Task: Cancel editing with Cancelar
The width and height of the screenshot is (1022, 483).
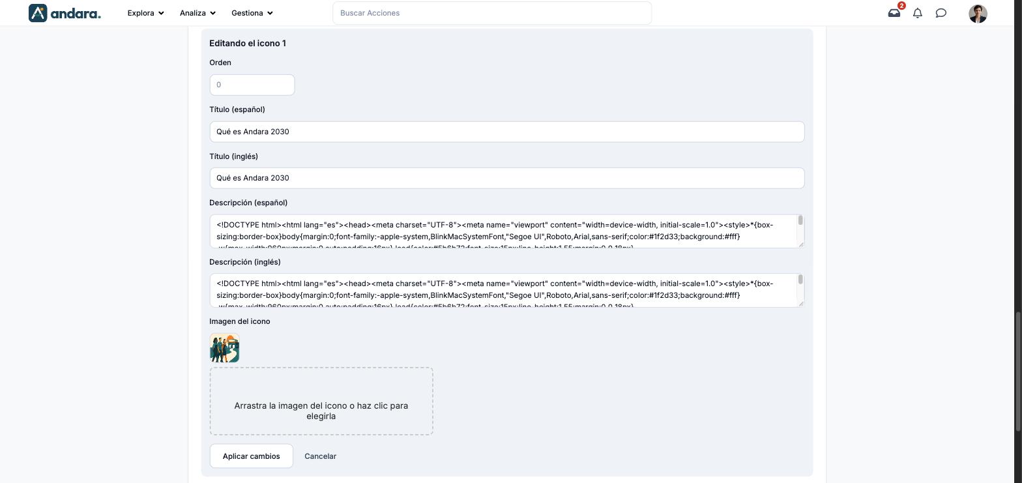Action: coord(320,456)
